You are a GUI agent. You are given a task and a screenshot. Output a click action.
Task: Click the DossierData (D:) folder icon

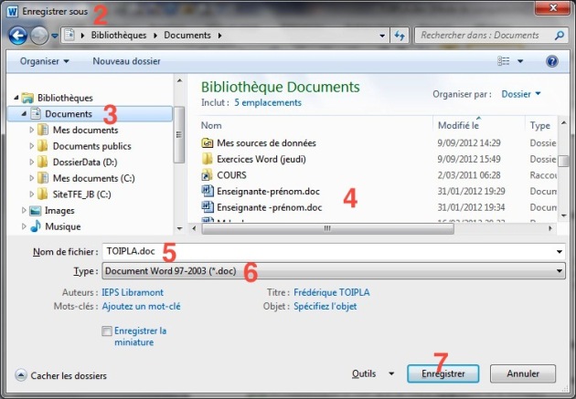(x=43, y=162)
